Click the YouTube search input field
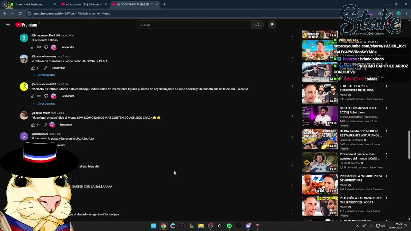This screenshot has height=231, width=411. 193,24
